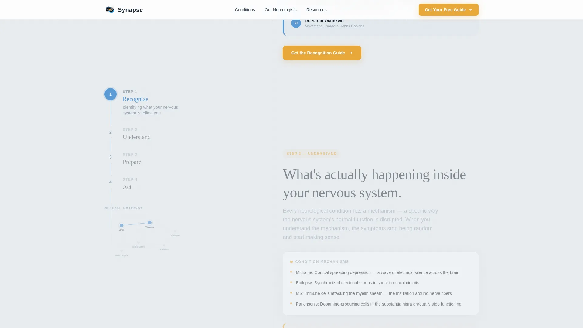
Task: Jump to the Recognize step
Action: coord(135,99)
